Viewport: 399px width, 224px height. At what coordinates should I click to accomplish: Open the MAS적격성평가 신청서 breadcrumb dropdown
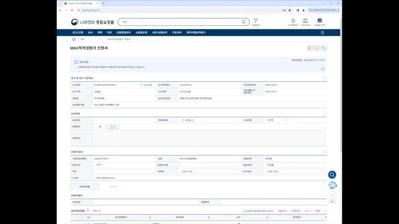coord(120,39)
